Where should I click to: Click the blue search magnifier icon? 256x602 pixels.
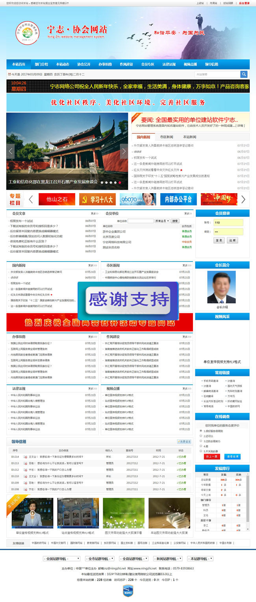pos(244,74)
